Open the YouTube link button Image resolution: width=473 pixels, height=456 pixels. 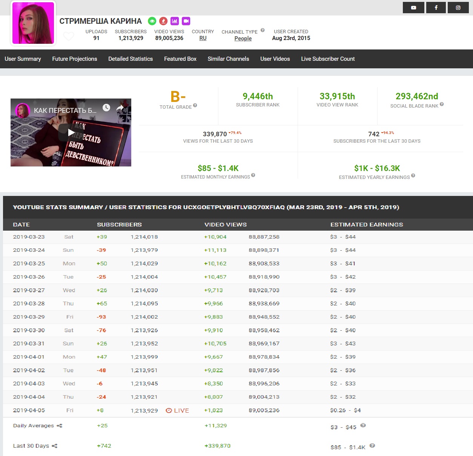(413, 8)
